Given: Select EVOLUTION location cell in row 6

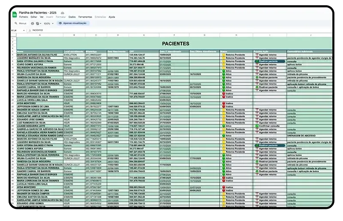Looking at the screenshot, I should [x=74, y=55].
